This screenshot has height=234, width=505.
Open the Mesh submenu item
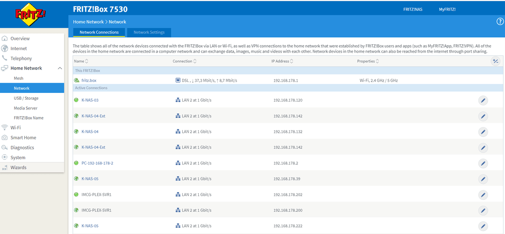[x=18, y=78]
